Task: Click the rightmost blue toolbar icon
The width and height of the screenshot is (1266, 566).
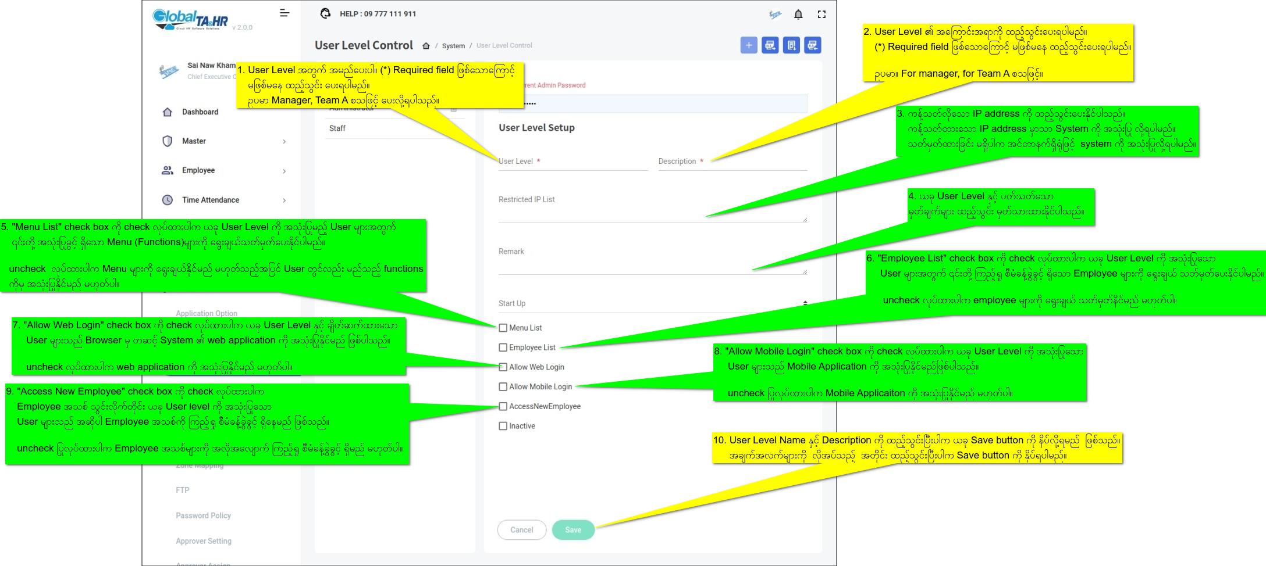Action: coord(812,45)
